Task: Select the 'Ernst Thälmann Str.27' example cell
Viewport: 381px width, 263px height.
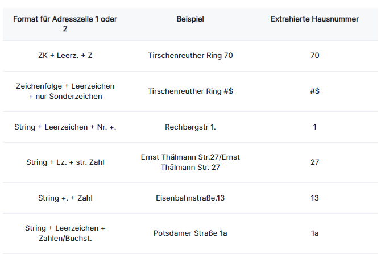Action: (191, 162)
